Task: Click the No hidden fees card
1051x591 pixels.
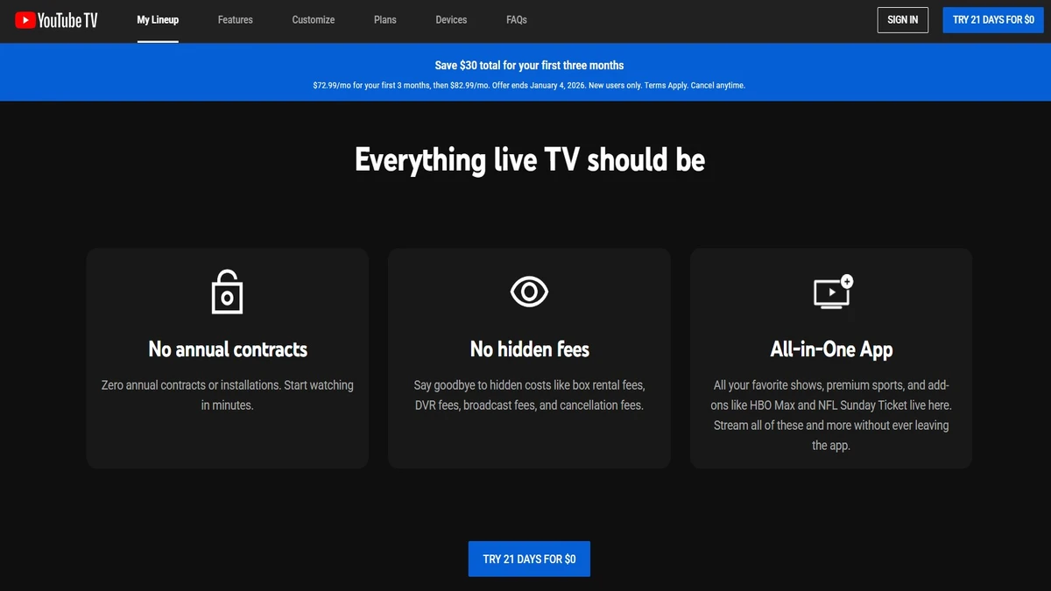Action: [529, 357]
